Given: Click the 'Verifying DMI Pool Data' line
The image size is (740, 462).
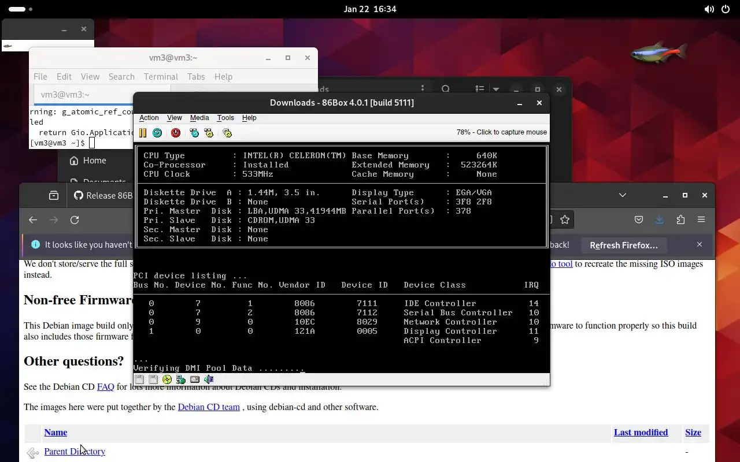Looking at the screenshot, I should pos(219,368).
